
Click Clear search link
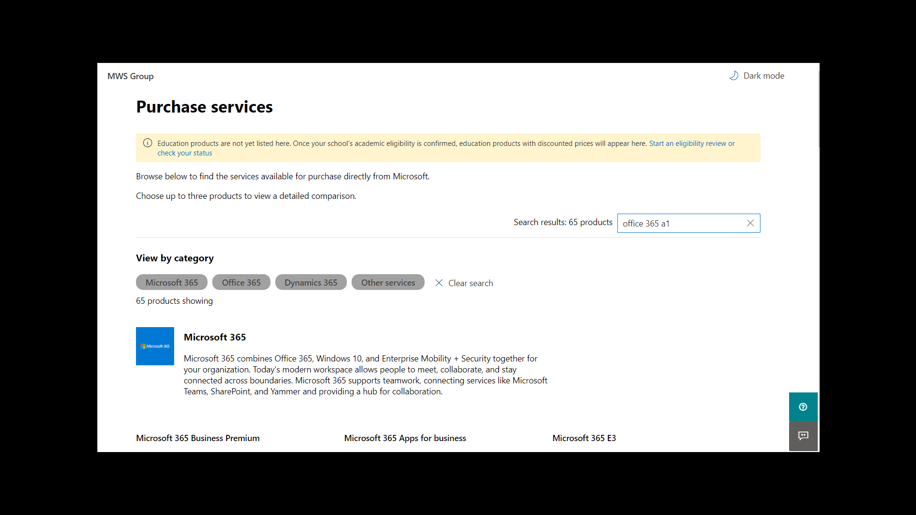[464, 283]
